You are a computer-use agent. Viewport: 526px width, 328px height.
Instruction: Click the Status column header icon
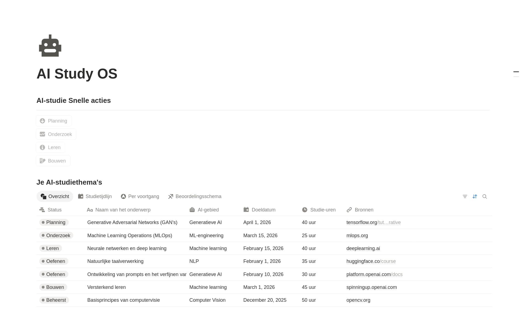click(x=42, y=210)
